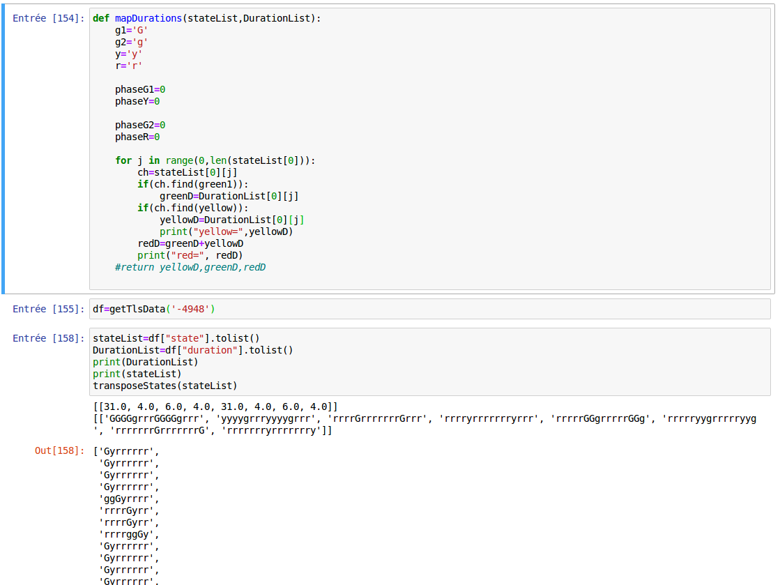
Task: Select the Entrée [158] cell prompt
Action: click(49, 338)
